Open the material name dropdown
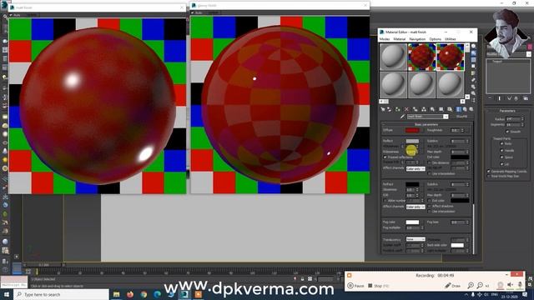This screenshot has height=300, width=534. [446, 117]
